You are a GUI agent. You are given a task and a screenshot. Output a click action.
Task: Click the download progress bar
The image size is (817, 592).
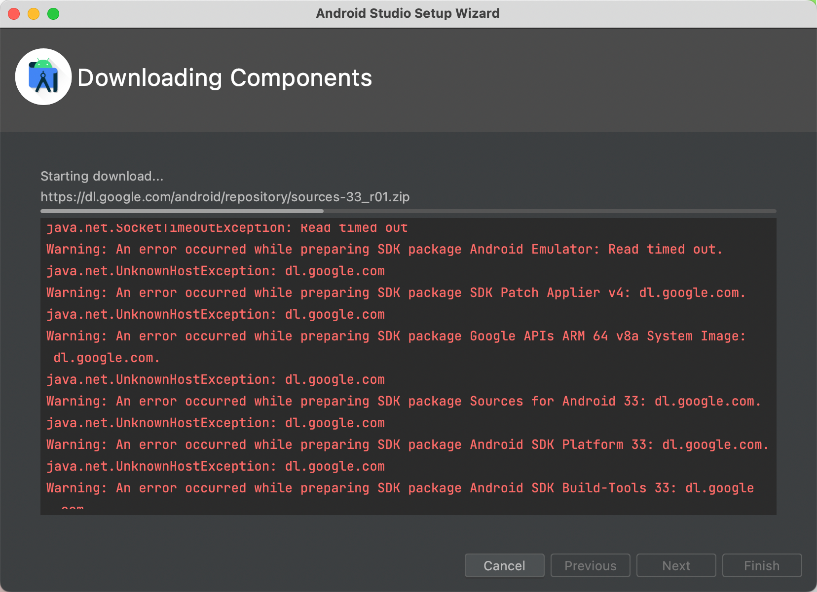pos(408,211)
